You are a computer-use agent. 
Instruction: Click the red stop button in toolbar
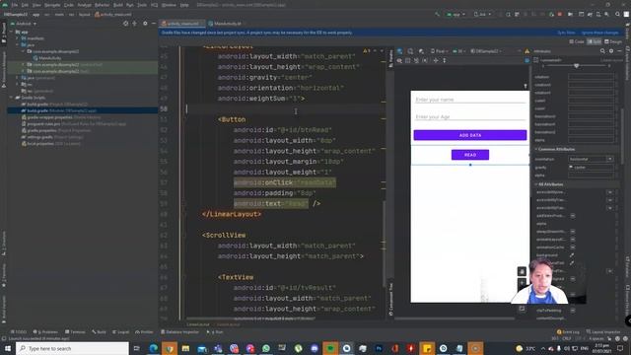point(560,15)
